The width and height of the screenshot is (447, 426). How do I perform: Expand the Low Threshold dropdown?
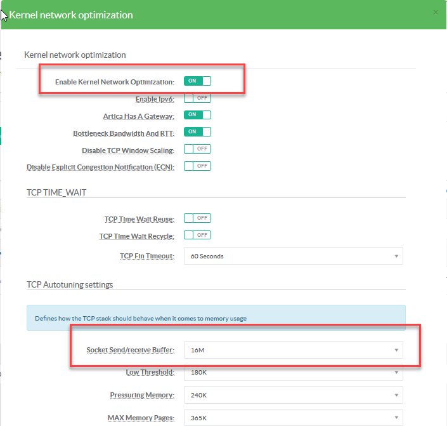click(293, 372)
